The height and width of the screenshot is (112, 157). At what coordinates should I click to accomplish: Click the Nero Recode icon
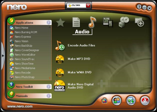click(x=12, y=73)
